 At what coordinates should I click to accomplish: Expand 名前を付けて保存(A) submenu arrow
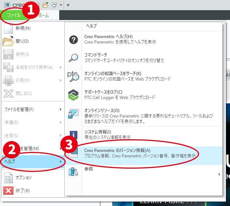[x=61, y=67]
